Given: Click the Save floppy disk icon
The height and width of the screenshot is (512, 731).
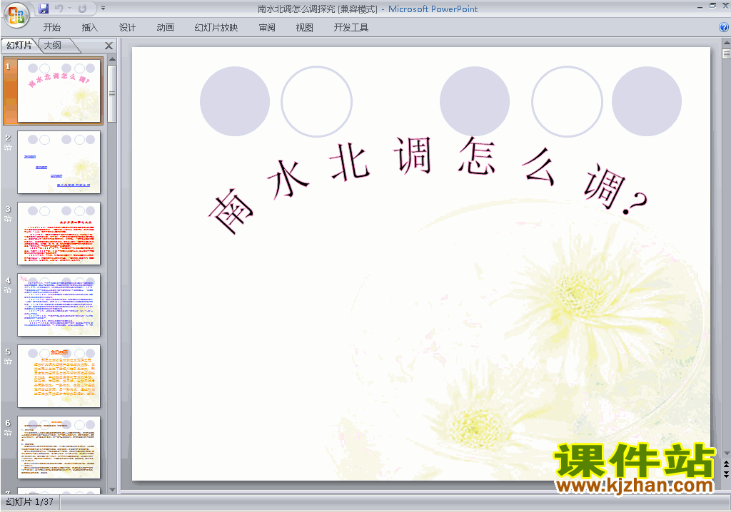Looking at the screenshot, I should [44, 9].
